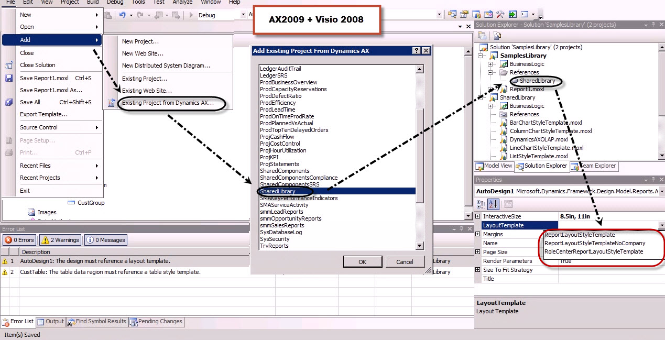
Task: Click the Save All icon in File menu
Action: point(9,102)
